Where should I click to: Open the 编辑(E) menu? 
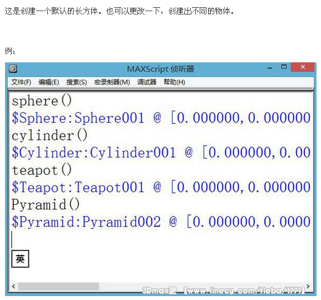tap(49, 82)
